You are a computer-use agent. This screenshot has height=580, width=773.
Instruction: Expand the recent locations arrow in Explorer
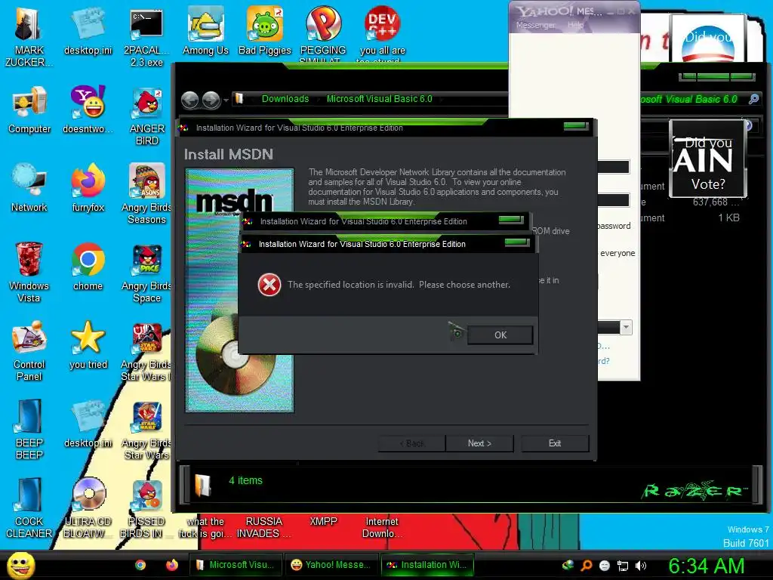tap(226, 100)
